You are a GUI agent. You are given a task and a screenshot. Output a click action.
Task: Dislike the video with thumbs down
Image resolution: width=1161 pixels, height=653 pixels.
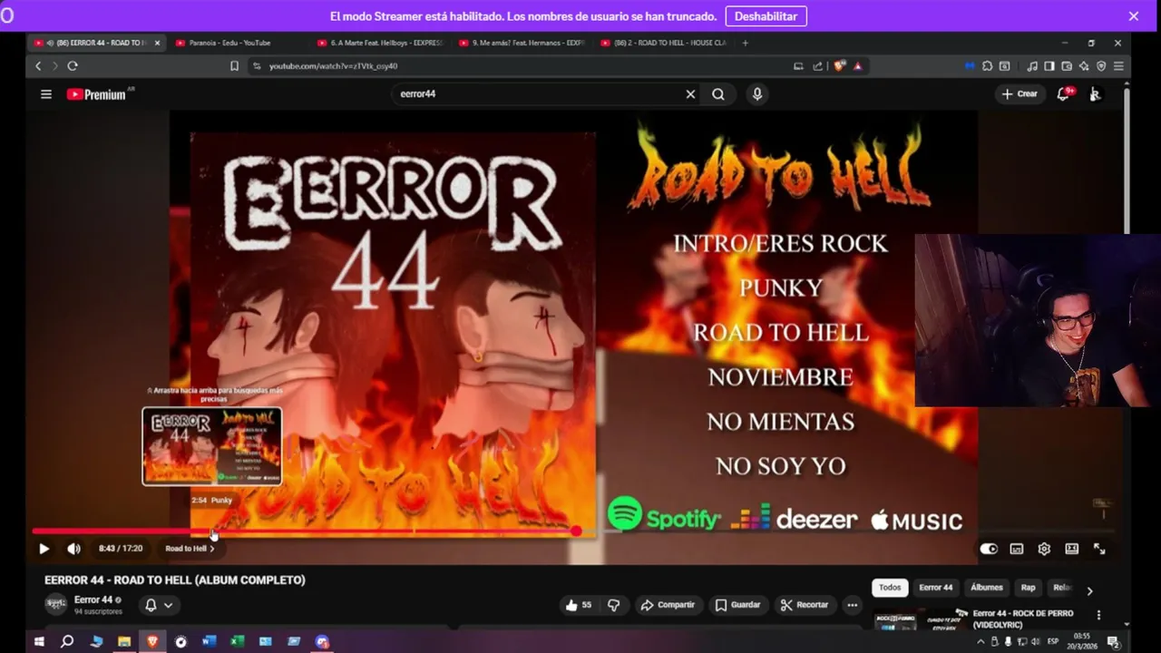pyautogui.click(x=613, y=605)
